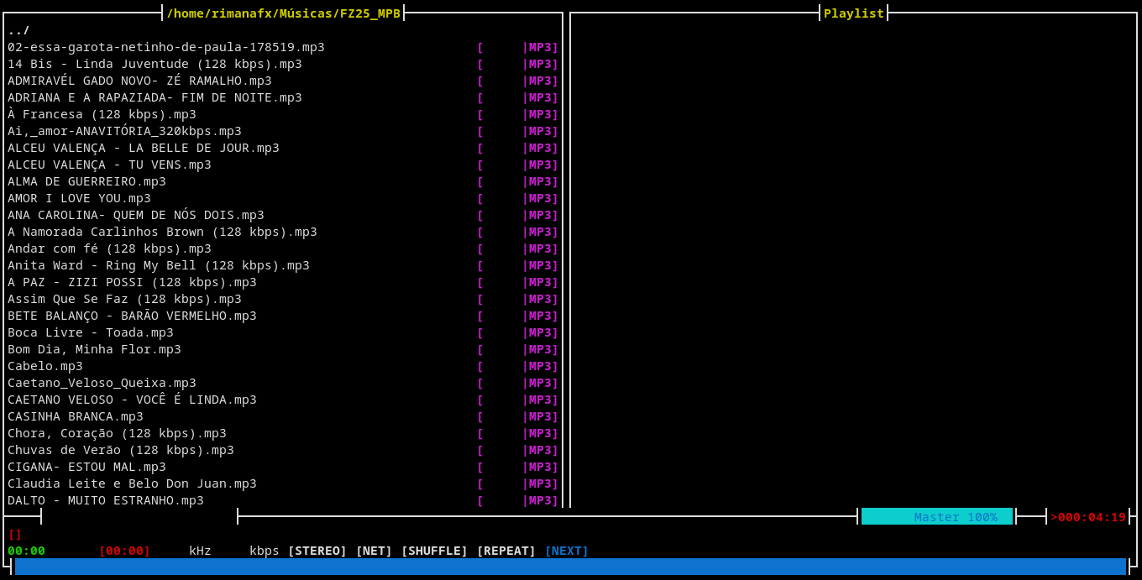1142x580 pixels.
Task: Click the green current time 00:00
Action: tap(26, 551)
